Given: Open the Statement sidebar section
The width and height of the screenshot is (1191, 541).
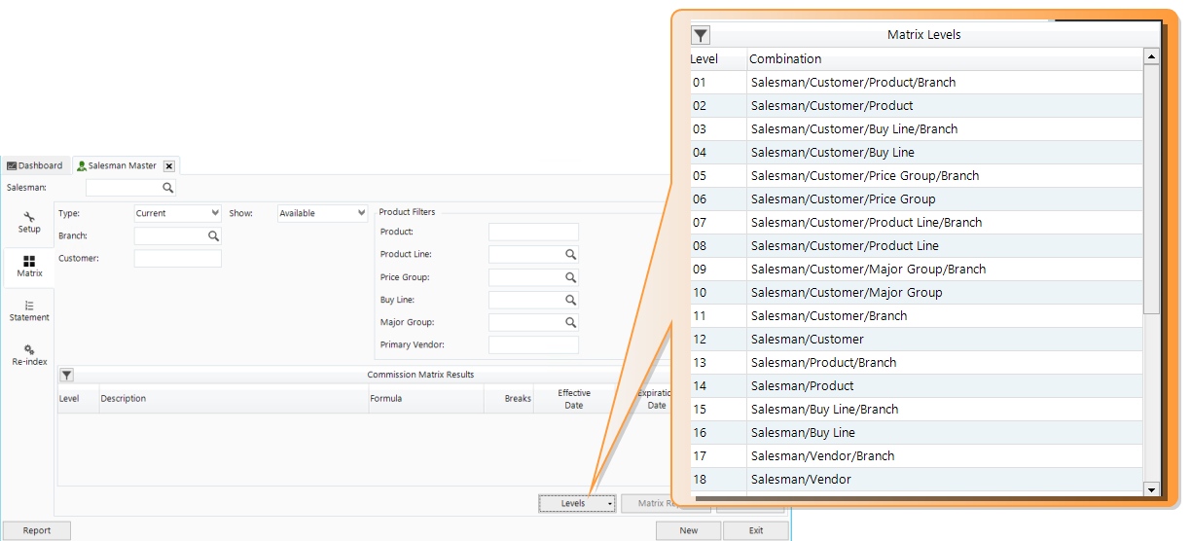Looking at the screenshot, I should (29, 310).
